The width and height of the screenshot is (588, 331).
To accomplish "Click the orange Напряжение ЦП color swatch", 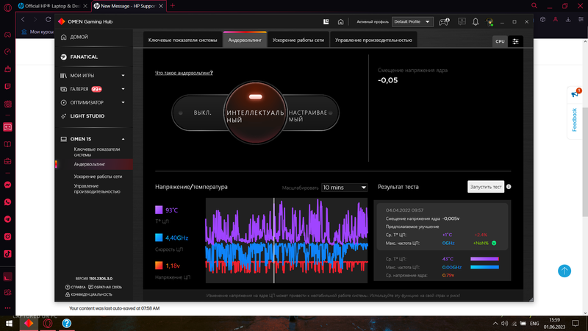I will 159,266.
